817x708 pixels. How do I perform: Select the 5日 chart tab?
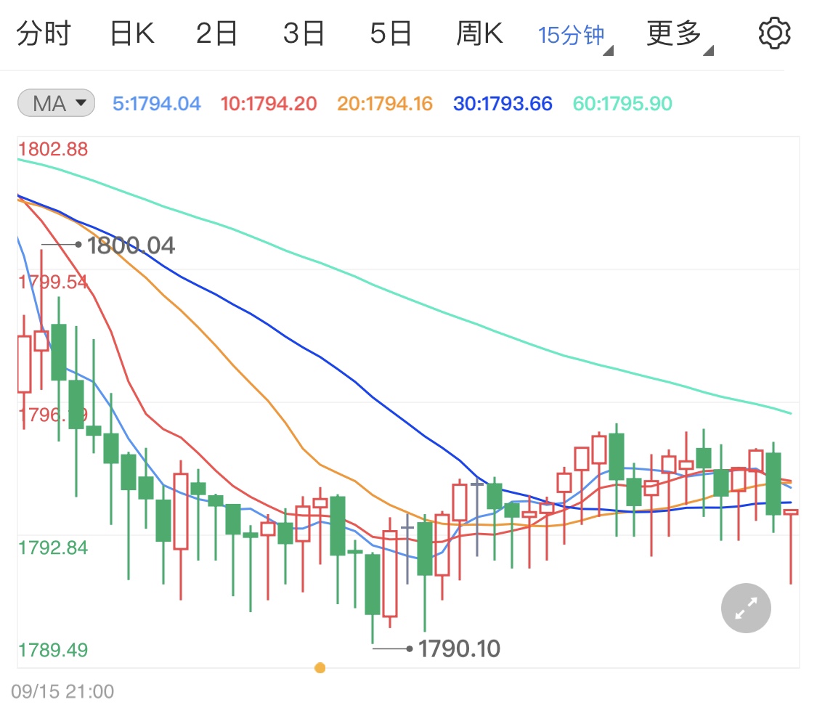pos(391,34)
